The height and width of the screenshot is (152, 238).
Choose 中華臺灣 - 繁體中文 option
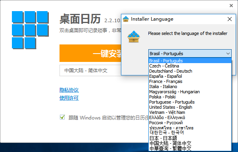click(x=190, y=148)
